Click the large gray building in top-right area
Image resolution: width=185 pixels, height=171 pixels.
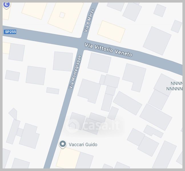pos(157,41)
